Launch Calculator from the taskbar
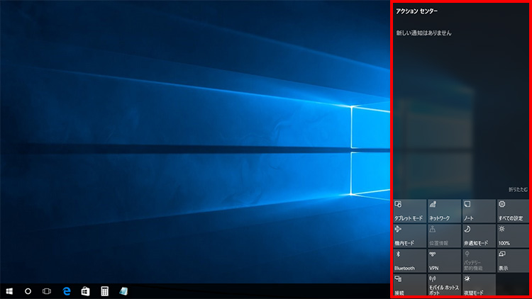This screenshot has height=299, width=532. 104,290
